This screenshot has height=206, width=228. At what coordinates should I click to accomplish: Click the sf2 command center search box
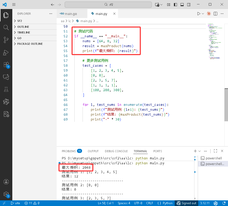coord(108,5)
